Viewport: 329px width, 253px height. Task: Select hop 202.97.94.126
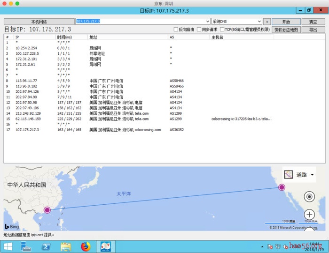(164, 91)
